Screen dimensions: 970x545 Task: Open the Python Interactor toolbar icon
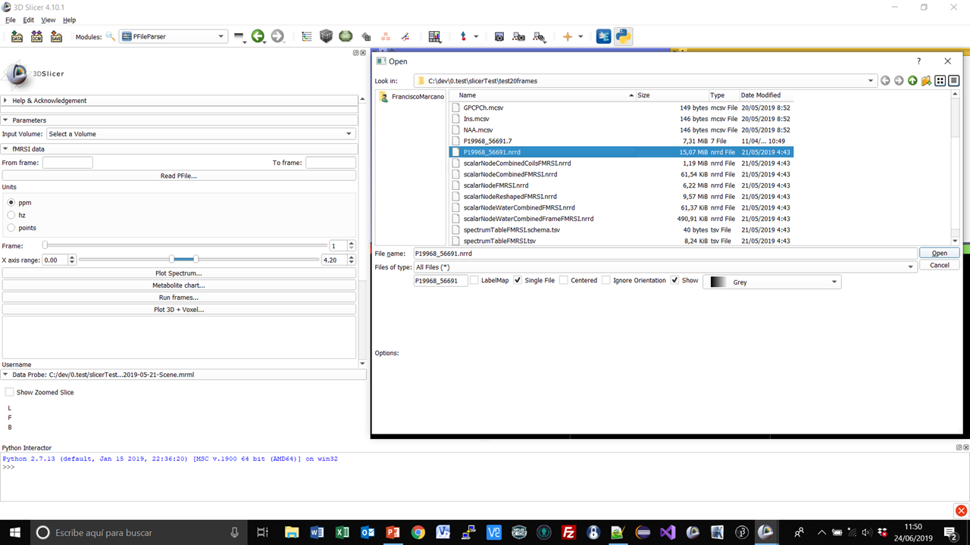pos(623,36)
